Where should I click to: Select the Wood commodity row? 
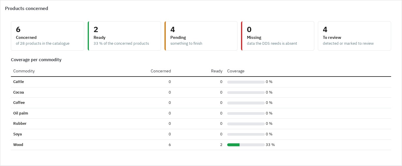(201, 145)
